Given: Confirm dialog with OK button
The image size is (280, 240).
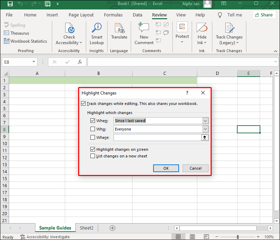Looking at the screenshot, I should click(166, 168).
